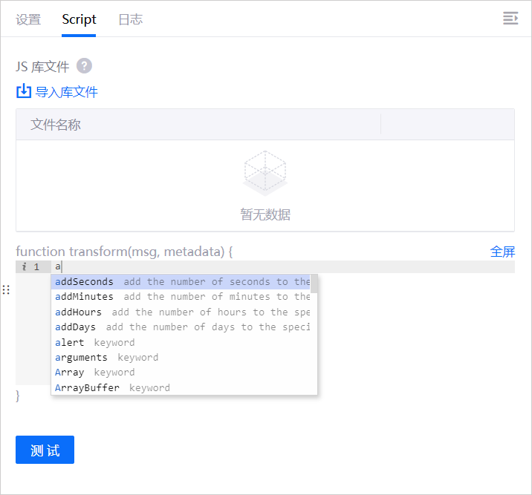Viewport: 532px width, 495px height.
Task: Switch to the 日志 tab
Action: 130,19
